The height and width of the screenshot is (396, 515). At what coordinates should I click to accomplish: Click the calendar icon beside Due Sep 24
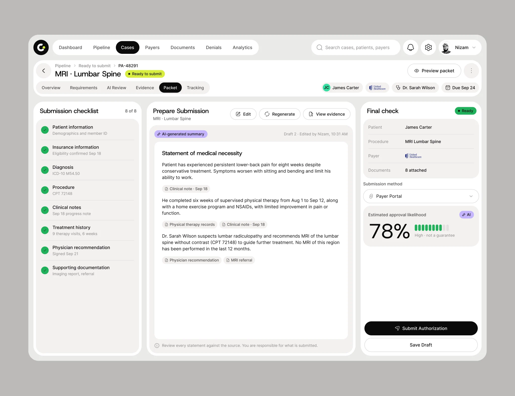[448, 88]
